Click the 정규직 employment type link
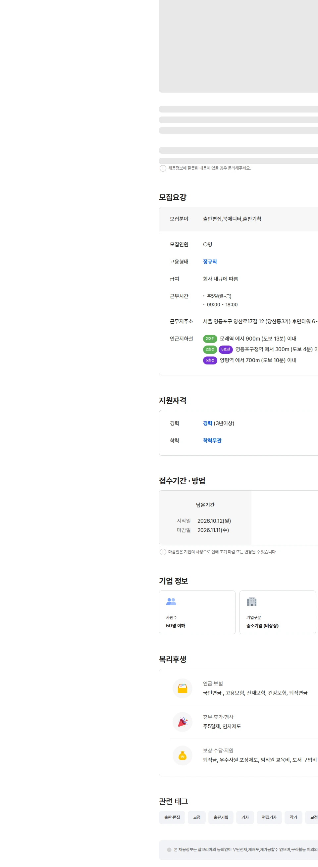 210,262
